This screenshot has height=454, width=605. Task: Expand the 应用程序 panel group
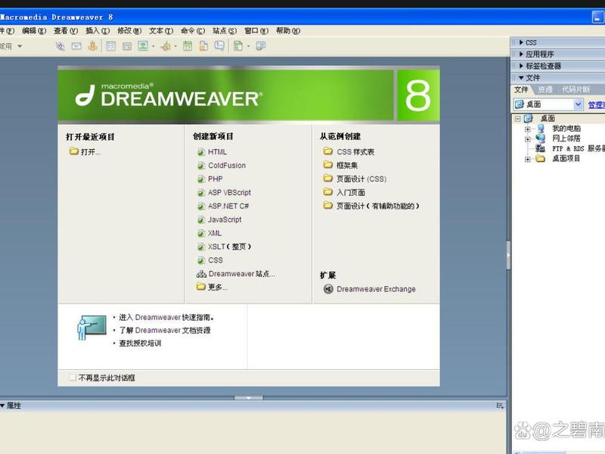click(521, 54)
